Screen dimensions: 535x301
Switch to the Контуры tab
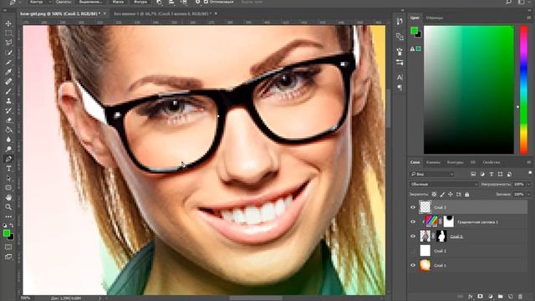pos(455,162)
